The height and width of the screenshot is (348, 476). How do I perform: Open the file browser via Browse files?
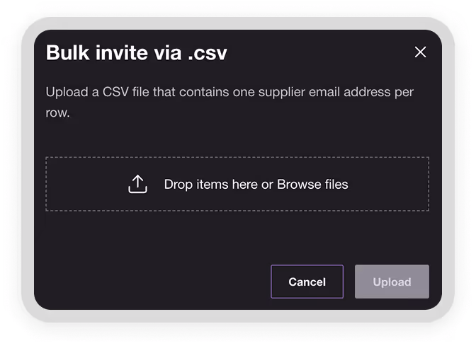point(312,185)
